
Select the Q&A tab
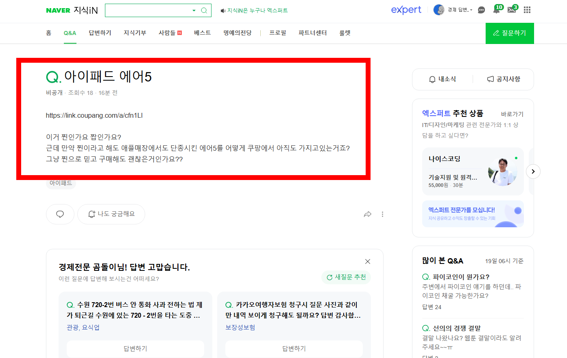70,33
